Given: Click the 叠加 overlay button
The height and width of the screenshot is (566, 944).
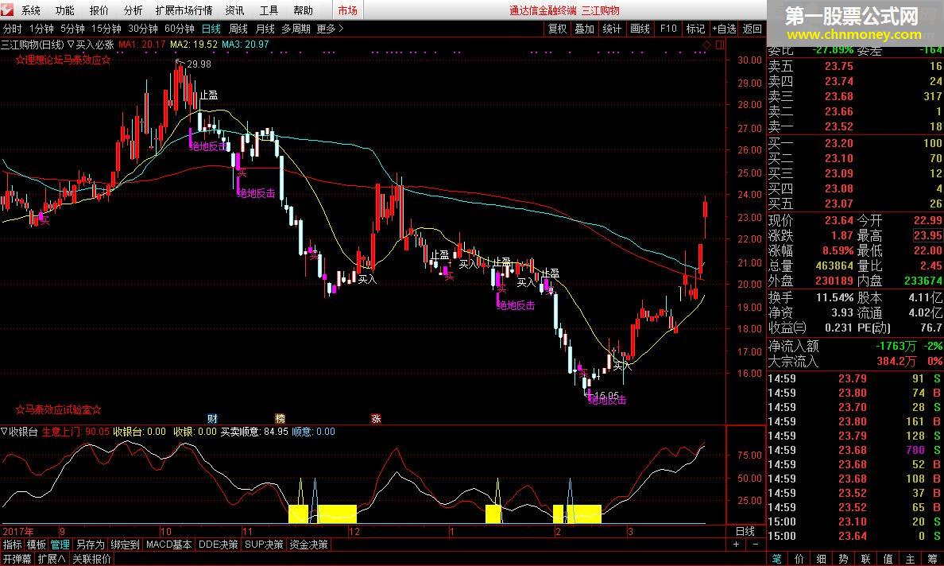Looking at the screenshot, I should coord(585,29).
